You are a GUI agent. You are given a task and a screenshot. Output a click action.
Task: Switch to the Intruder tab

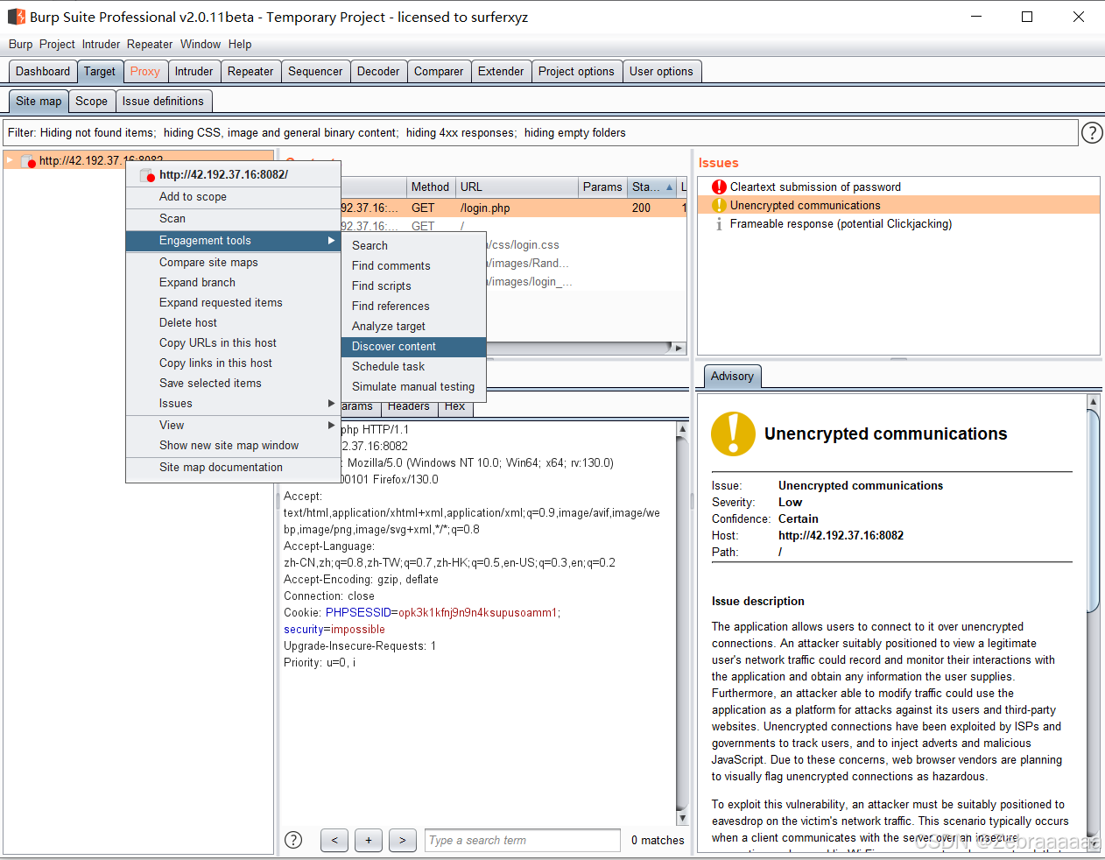click(194, 72)
